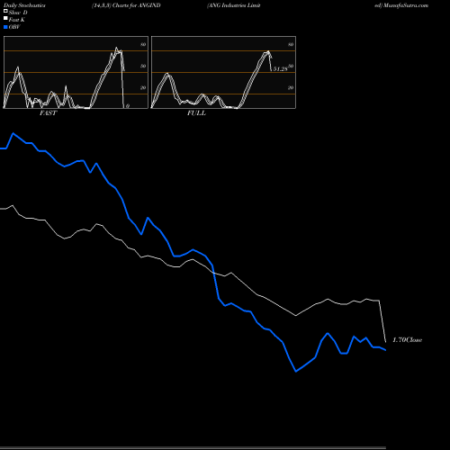The image size is (450, 450).
Task: Click the 'Daily Stochastics' title text
Action: pyautogui.click(x=24, y=5)
